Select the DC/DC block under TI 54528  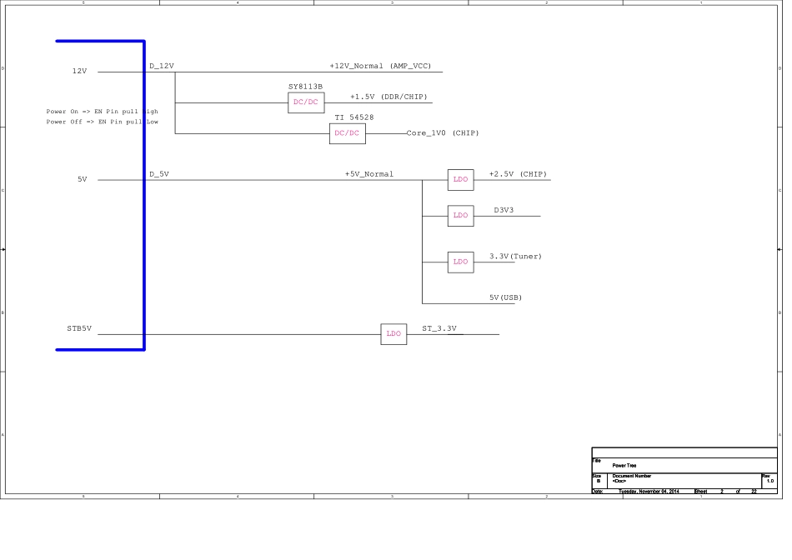click(347, 133)
